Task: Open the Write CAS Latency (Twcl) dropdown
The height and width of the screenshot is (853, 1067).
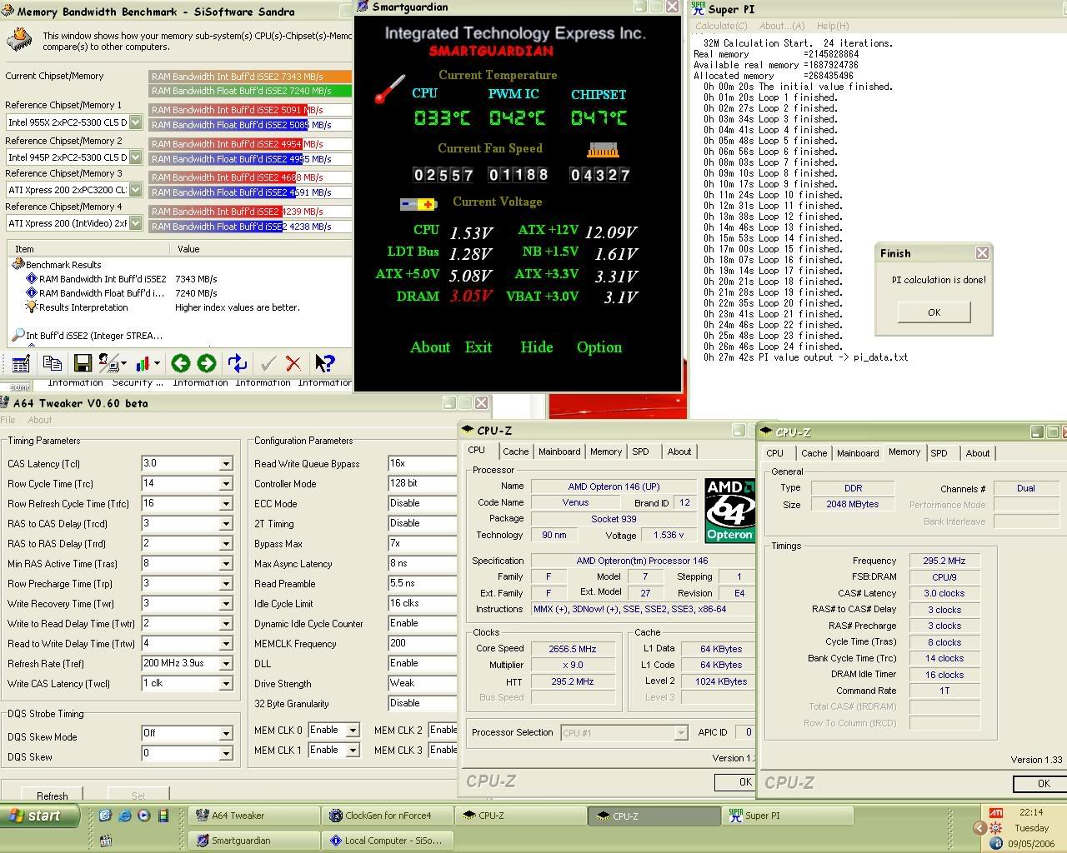Action: click(226, 684)
